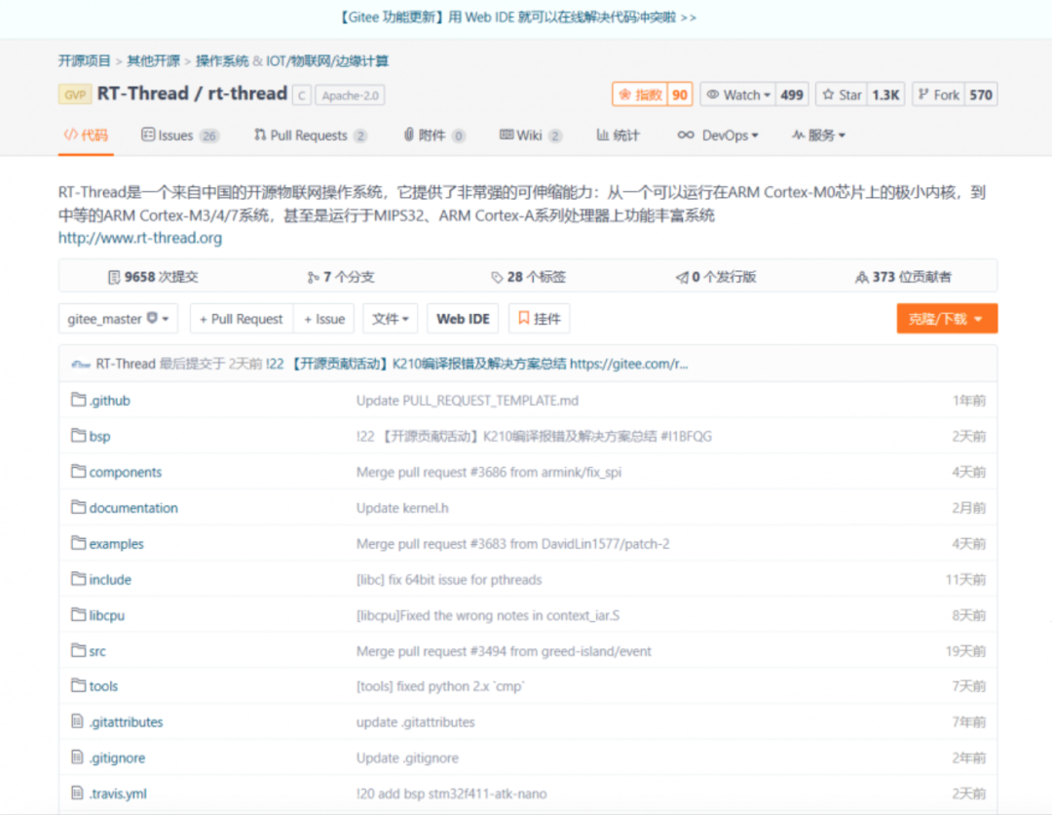Screen dimensions: 1052x815
Task: Click the libcpu folder icon
Action: click(79, 614)
